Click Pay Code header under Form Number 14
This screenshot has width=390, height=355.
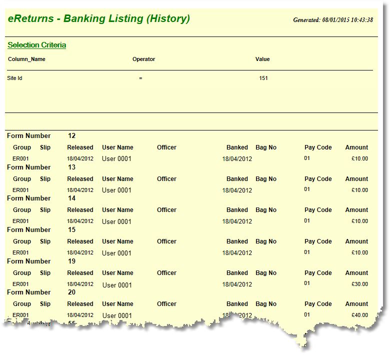[318, 210]
